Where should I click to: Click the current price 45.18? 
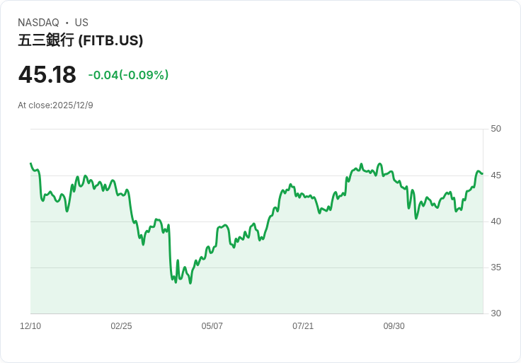click(x=47, y=75)
